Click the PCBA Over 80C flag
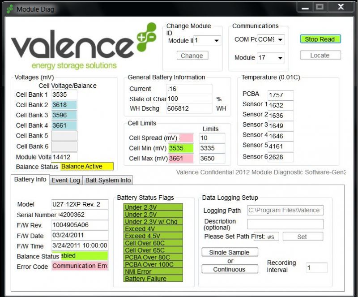 click(153, 257)
